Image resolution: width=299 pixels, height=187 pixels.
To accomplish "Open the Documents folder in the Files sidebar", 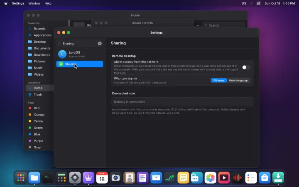I will click(x=39, y=48).
